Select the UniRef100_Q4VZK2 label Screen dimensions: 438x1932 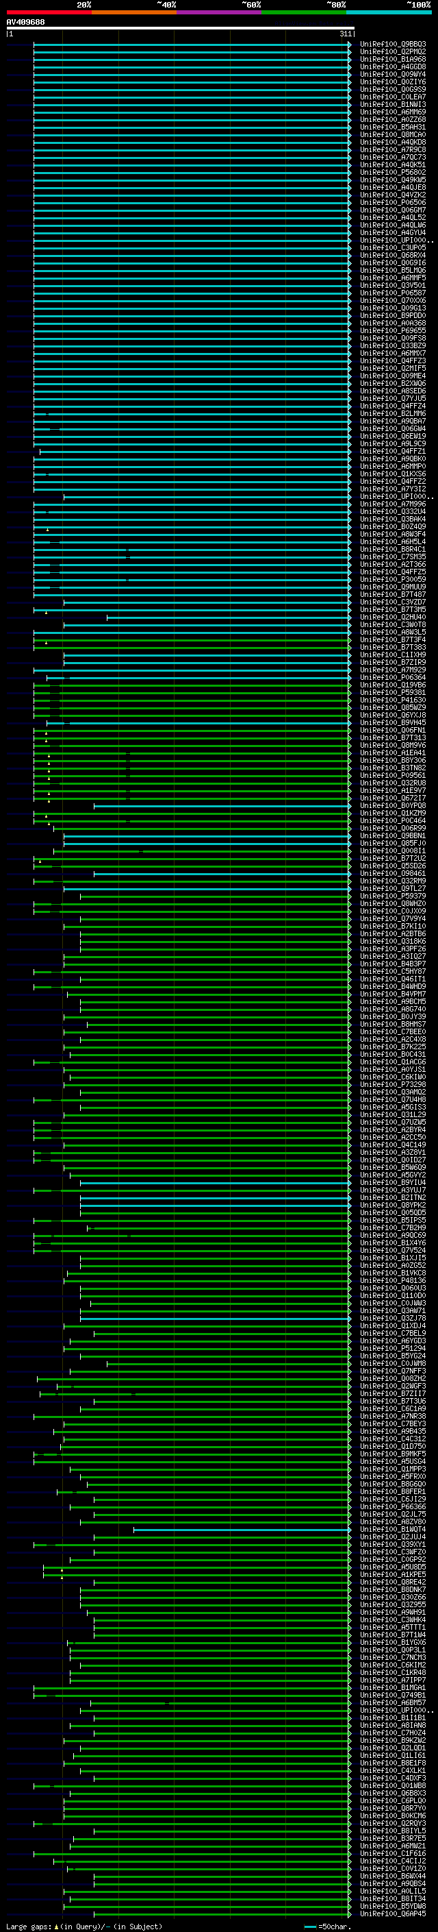click(392, 195)
